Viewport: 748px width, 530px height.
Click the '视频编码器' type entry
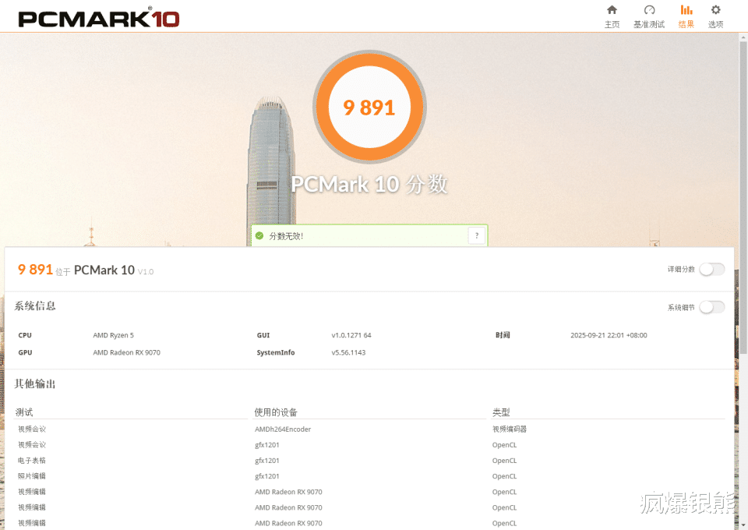coord(510,429)
